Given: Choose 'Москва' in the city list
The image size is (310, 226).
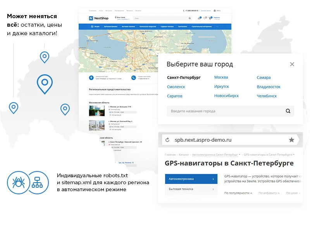Looking at the screenshot, I should coord(221,77).
